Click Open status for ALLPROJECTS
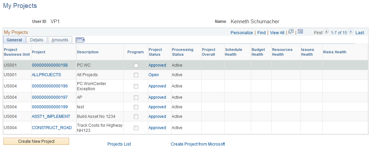Screen dimensions: 373x150 pyautogui.click(x=154, y=75)
